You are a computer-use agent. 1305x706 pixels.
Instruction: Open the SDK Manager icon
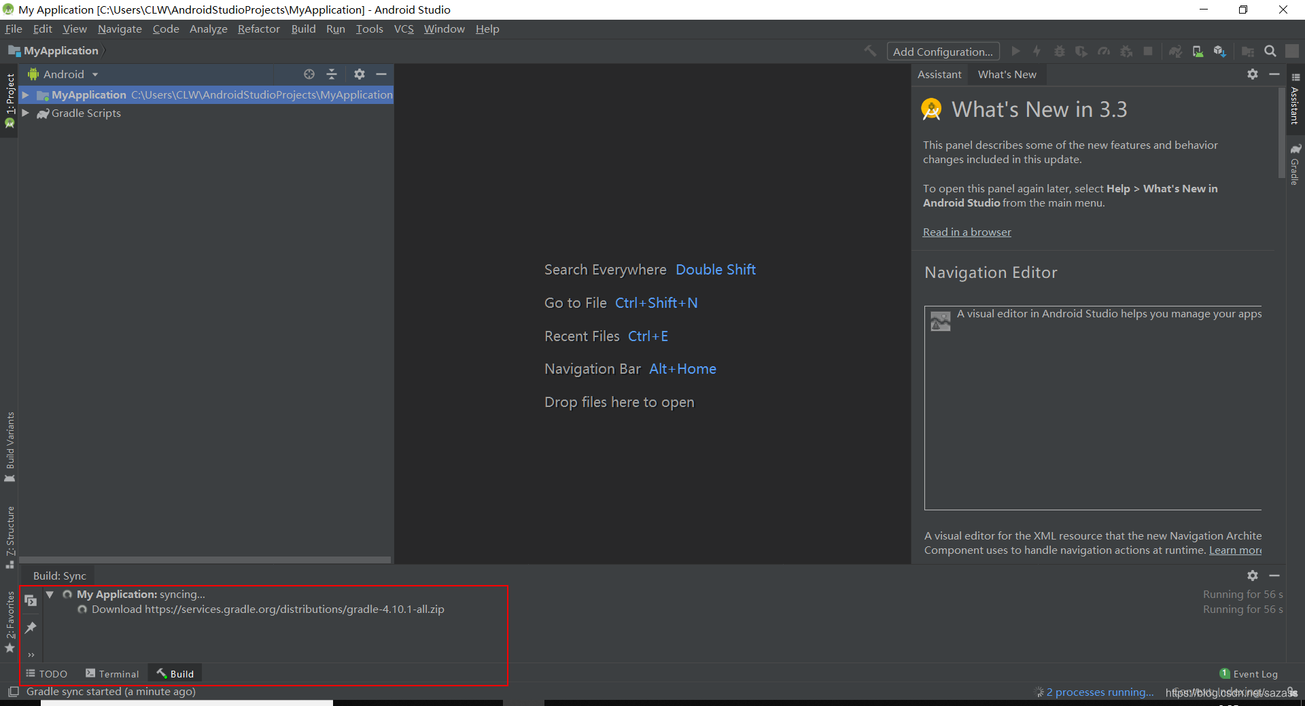coord(1220,51)
